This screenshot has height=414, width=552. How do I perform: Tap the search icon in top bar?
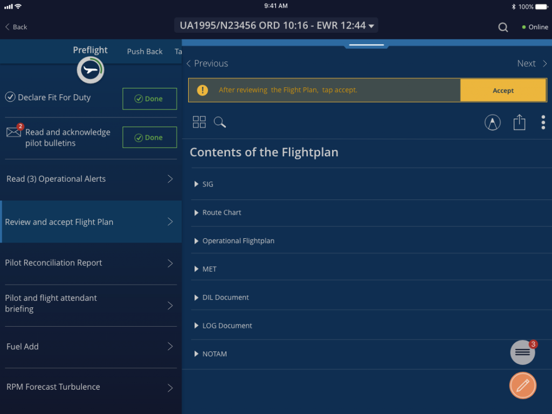coord(503,27)
